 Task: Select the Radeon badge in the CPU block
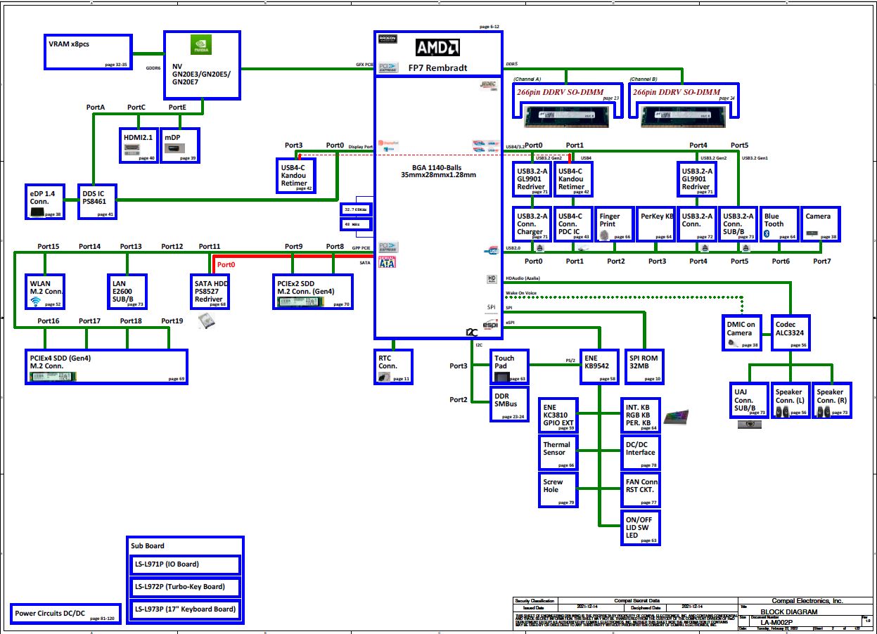pos(388,39)
